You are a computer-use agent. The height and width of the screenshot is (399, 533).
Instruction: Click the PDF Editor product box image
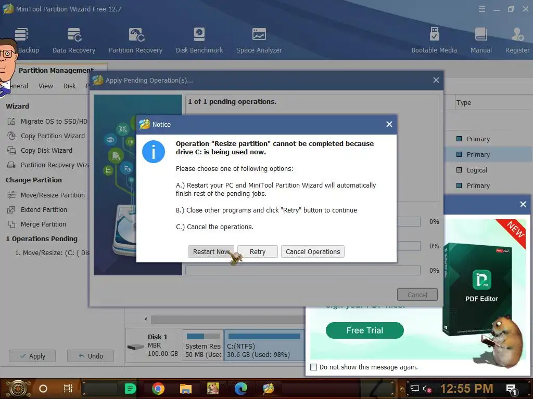point(478,289)
